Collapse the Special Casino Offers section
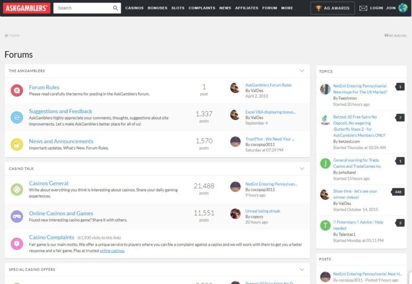The image size is (412, 284). tap(301, 269)
